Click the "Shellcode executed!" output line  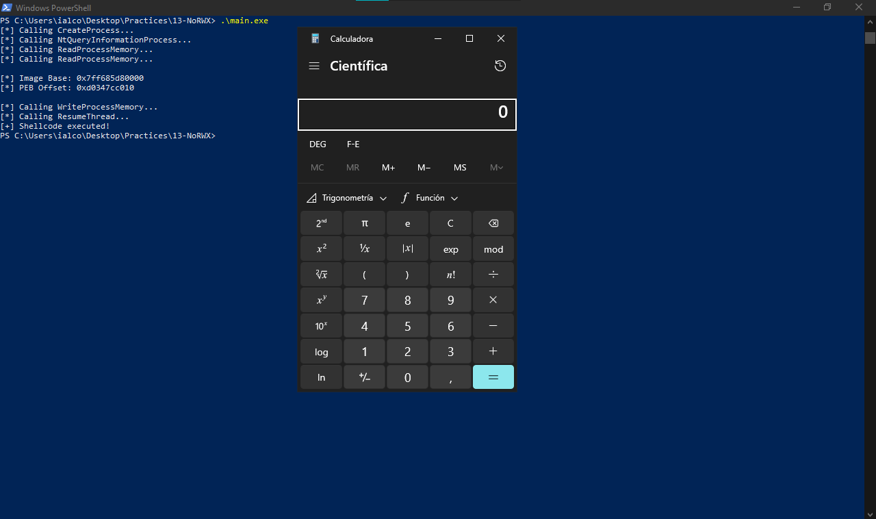pos(55,126)
